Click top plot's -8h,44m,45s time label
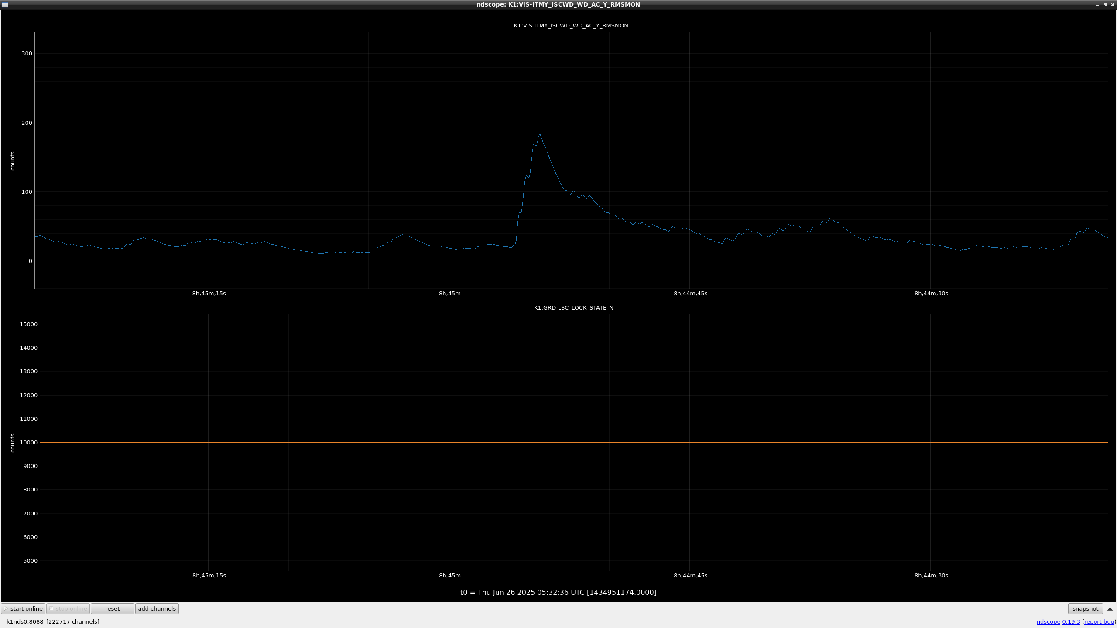The width and height of the screenshot is (1117, 628). (x=689, y=294)
